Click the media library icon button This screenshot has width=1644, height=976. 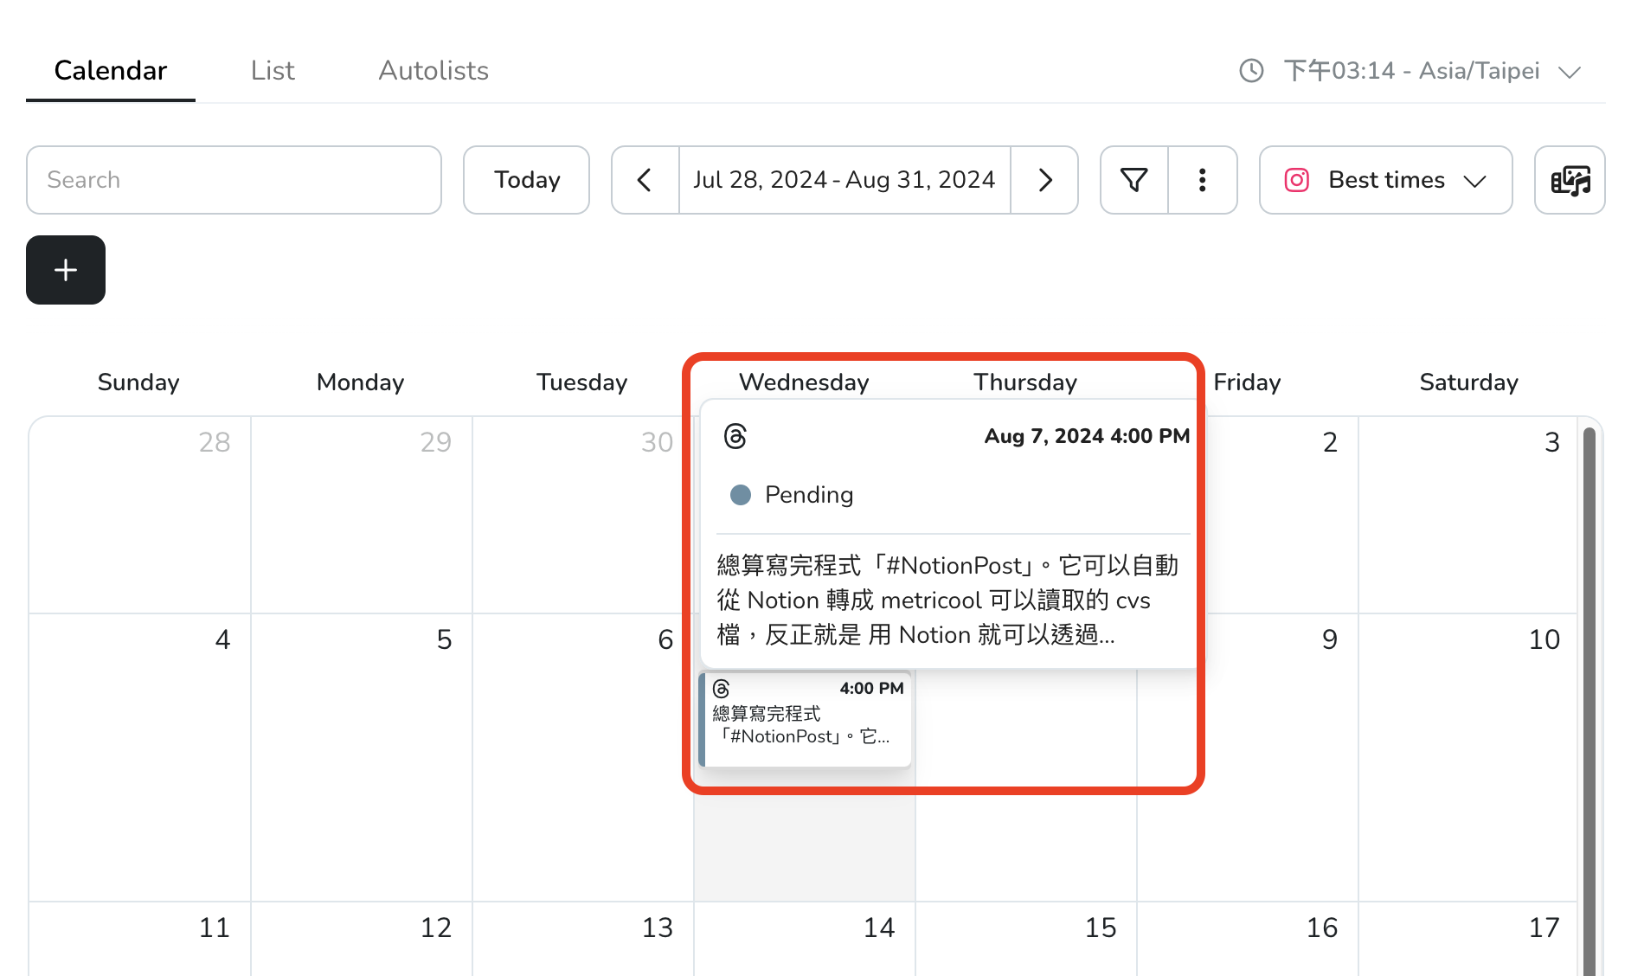click(1570, 180)
